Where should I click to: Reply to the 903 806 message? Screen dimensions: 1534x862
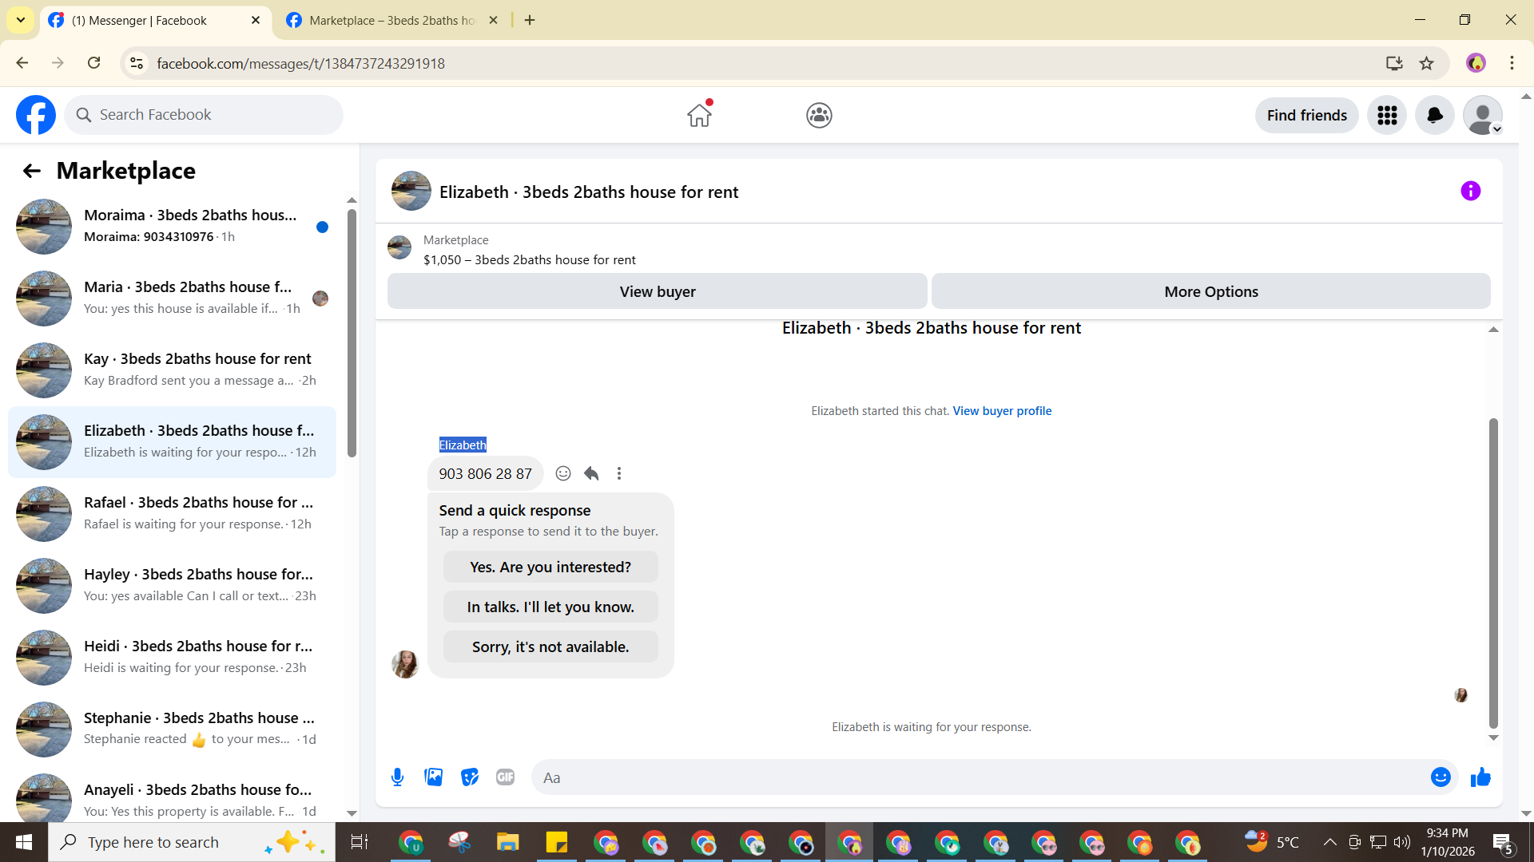click(x=591, y=474)
